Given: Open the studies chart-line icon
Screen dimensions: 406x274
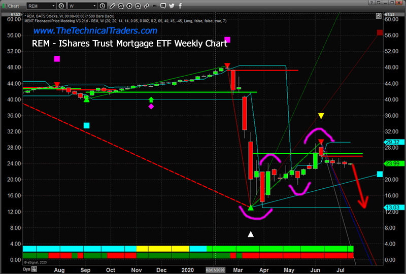Looking at the screenshot, I should (121, 6).
